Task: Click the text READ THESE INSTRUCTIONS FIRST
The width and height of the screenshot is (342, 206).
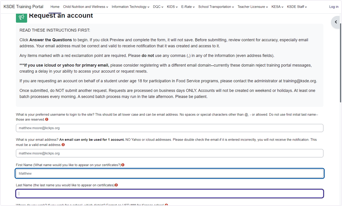Action: point(55,30)
